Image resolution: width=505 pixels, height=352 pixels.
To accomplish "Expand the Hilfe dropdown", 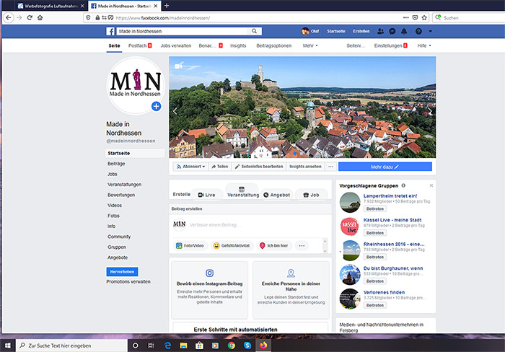I will point(424,45).
